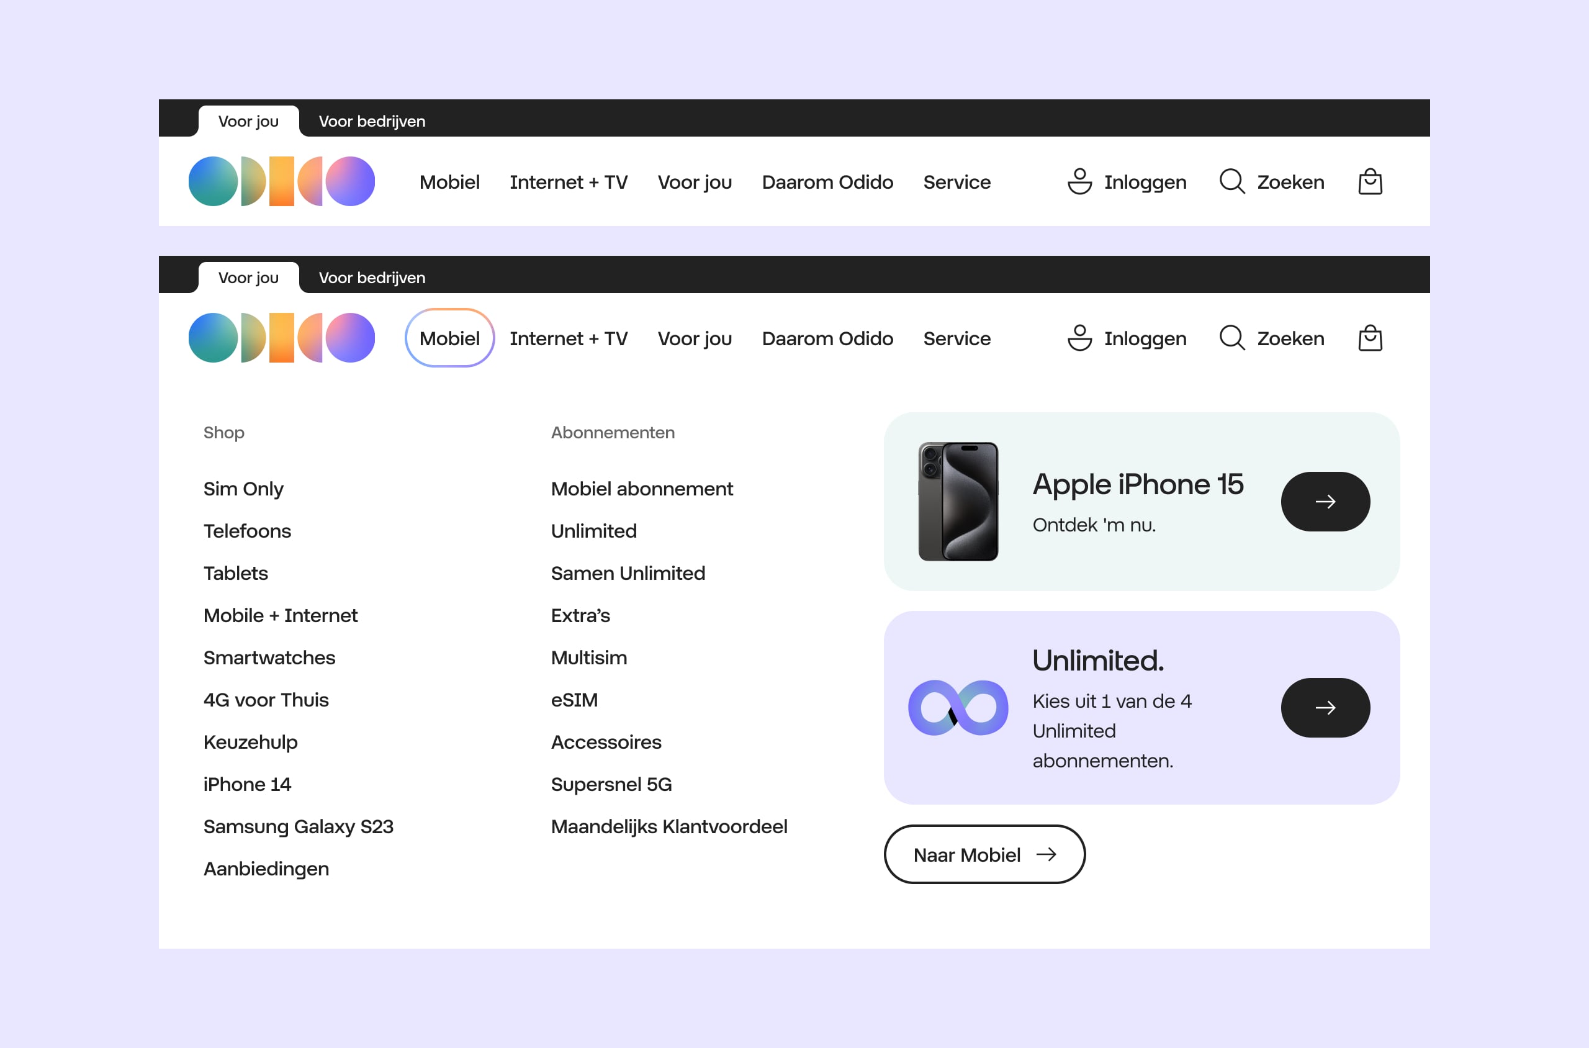Open the 'Sim Only' shop link
1589x1048 pixels.
point(243,489)
